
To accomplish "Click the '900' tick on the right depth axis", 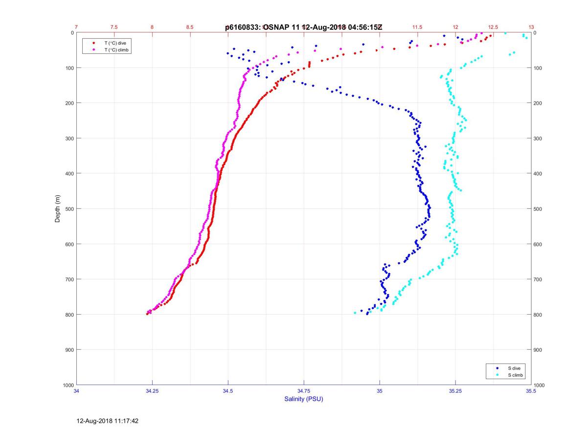I will [x=539, y=349].
